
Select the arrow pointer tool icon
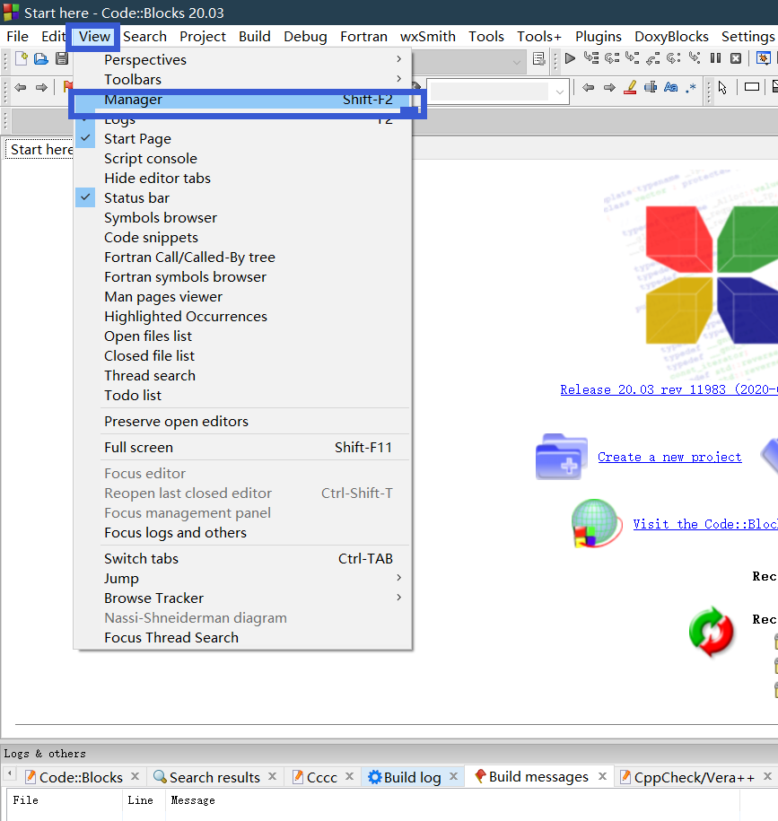[722, 87]
